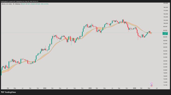The height and width of the screenshot is (95, 171).
Task: Click the Bitcoin / U.S. Dollar symbol title
Action: [x=7, y=4]
